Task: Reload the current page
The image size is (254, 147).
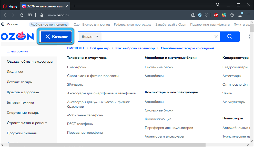Action: [x=22, y=15]
